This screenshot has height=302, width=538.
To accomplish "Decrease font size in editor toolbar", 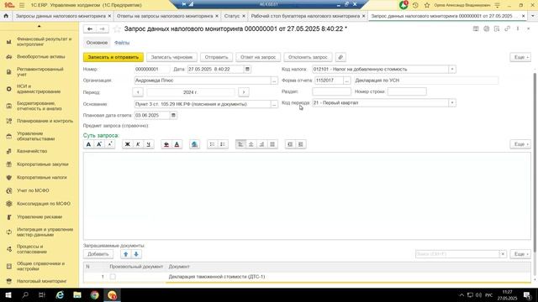I will [x=110, y=144].
